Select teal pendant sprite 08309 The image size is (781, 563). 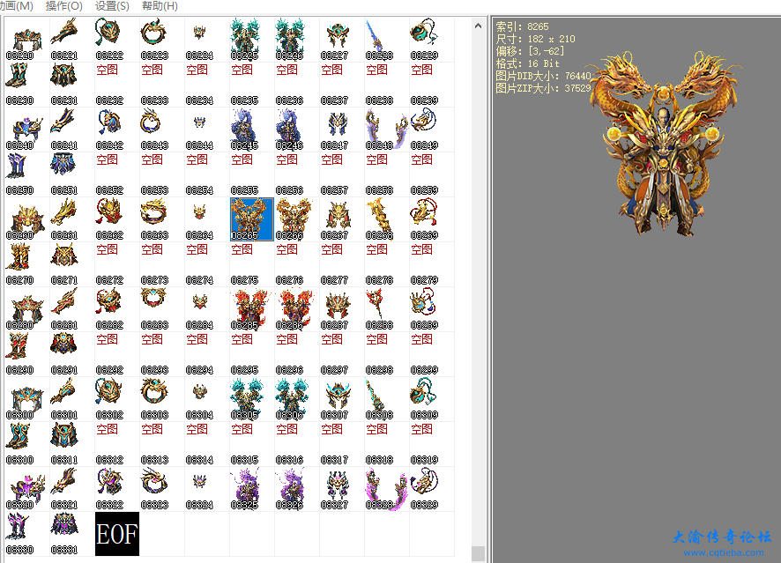coord(431,399)
